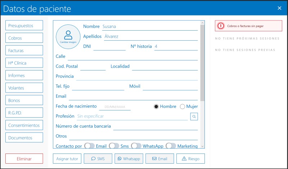The height and width of the screenshot is (169, 288).
Task: Toggle the Marketing contact switch
Action: [171, 146]
